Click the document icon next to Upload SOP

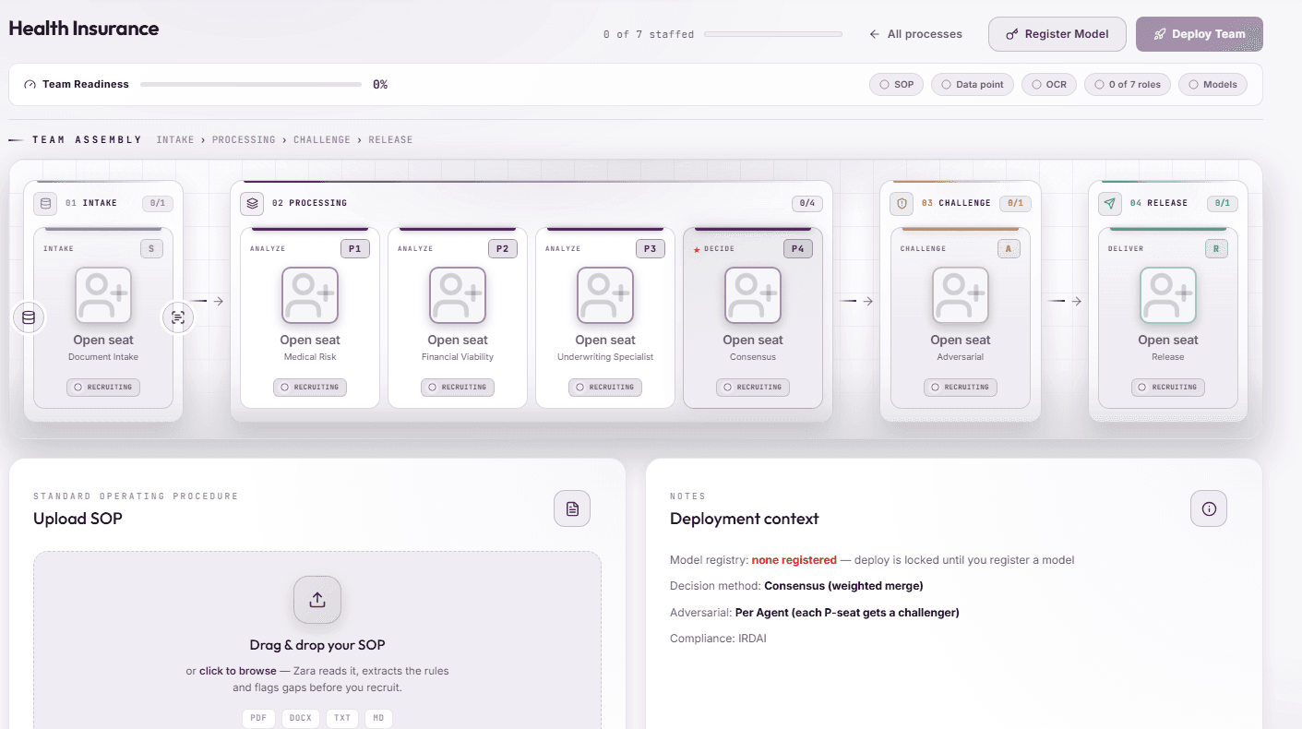pos(572,508)
